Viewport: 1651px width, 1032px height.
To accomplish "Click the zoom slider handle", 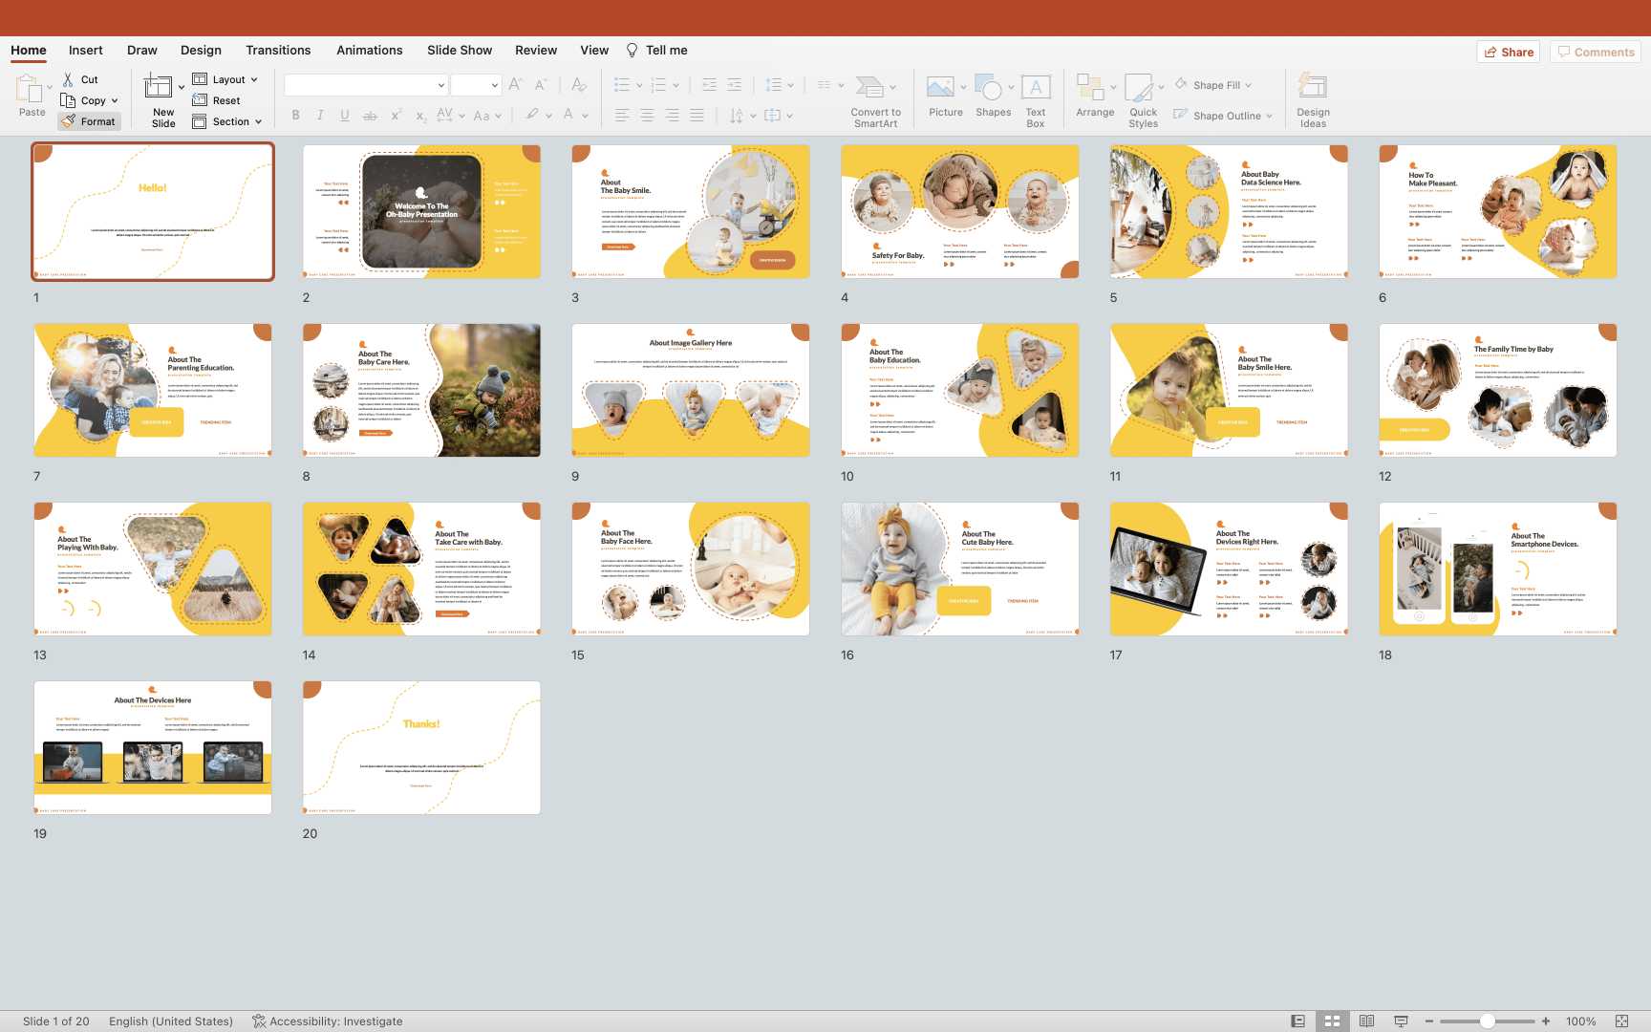I will point(1488,1021).
